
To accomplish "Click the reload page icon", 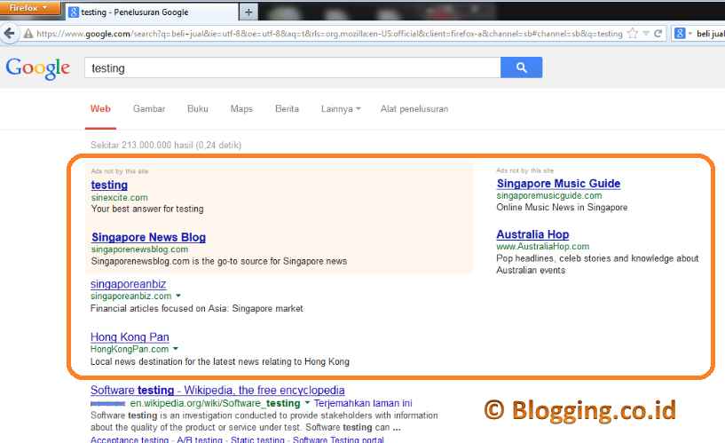I will click(x=658, y=34).
